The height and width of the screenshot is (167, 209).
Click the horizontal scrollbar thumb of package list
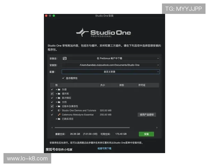(92, 128)
